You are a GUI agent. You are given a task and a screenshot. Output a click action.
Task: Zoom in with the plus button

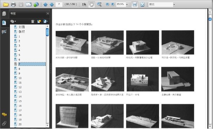point(113,4)
